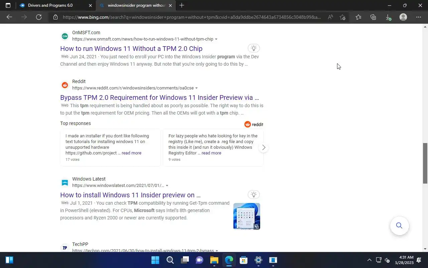428x268 pixels.
Task: Open Windows 11 desktop thumbnail image
Action: 247,216
